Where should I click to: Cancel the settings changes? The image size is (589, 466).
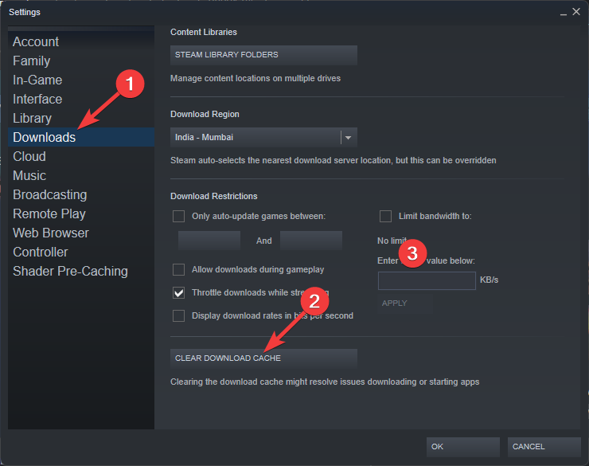pos(544,447)
